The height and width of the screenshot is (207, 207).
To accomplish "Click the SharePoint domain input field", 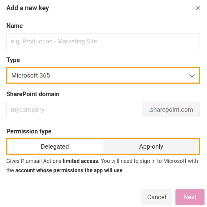I will [x=74, y=110].
